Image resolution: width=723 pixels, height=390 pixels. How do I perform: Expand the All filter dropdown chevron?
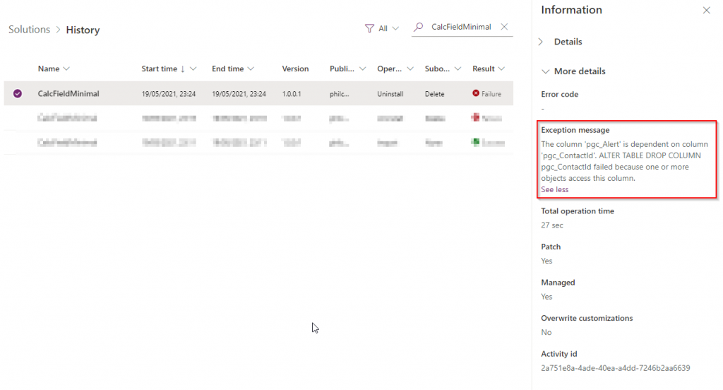pyautogui.click(x=395, y=29)
